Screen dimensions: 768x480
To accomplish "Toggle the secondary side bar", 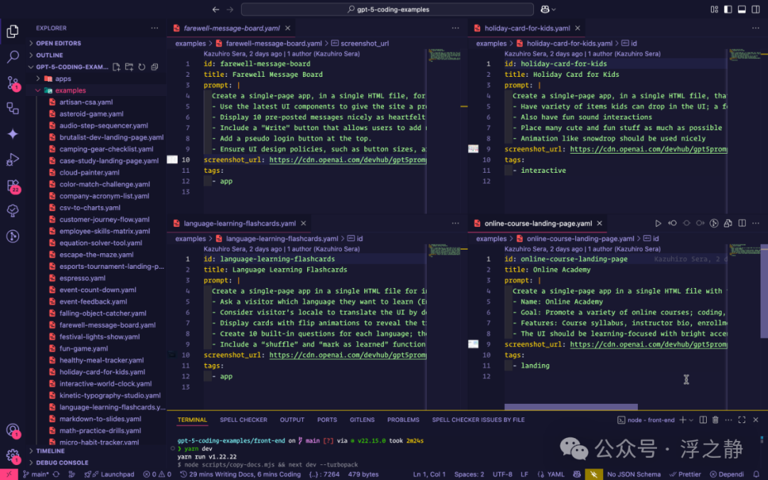I will click(x=755, y=9).
